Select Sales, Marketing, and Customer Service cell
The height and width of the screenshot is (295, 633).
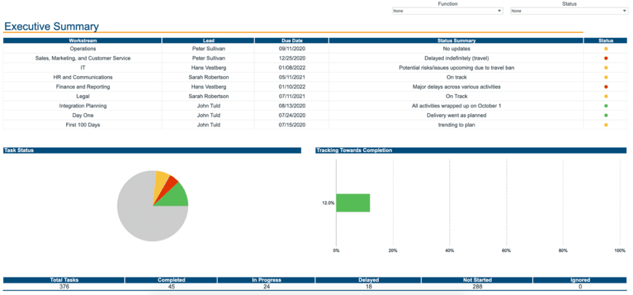(x=83, y=58)
